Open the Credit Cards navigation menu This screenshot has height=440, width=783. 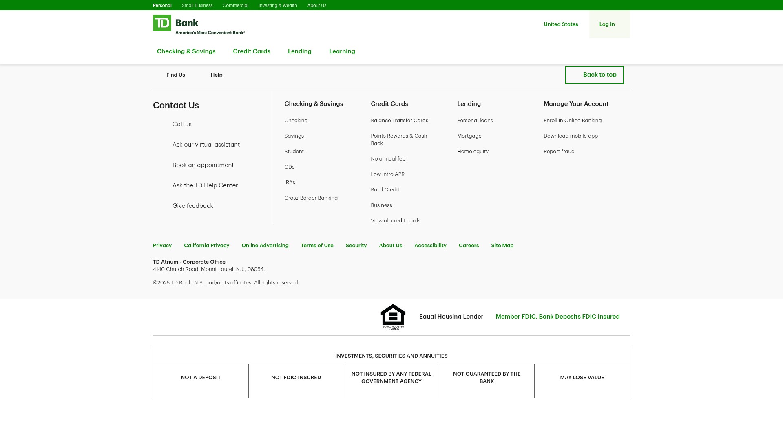coord(252,51)
